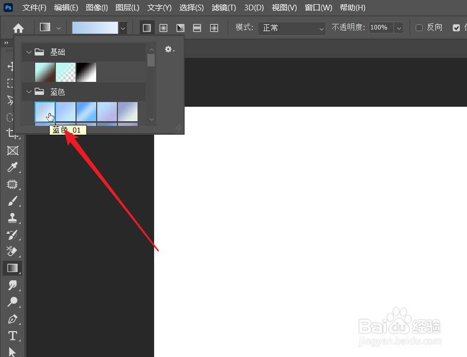Click the gradient panel scroll down arrow
467x357 pixels.
[x=152, y=119]
